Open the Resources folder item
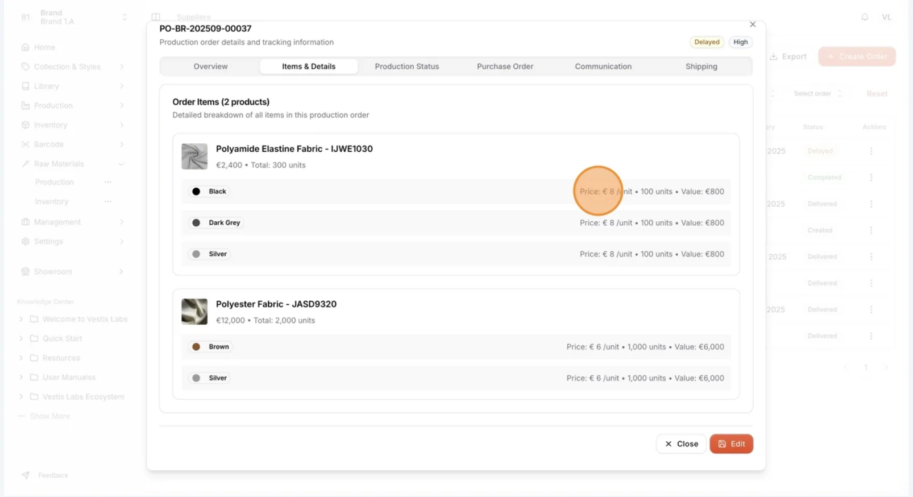This screenshot has height=497, width=913. [61, 358]
